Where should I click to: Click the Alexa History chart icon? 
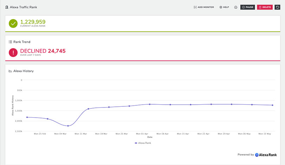click(x=10, y=71)
